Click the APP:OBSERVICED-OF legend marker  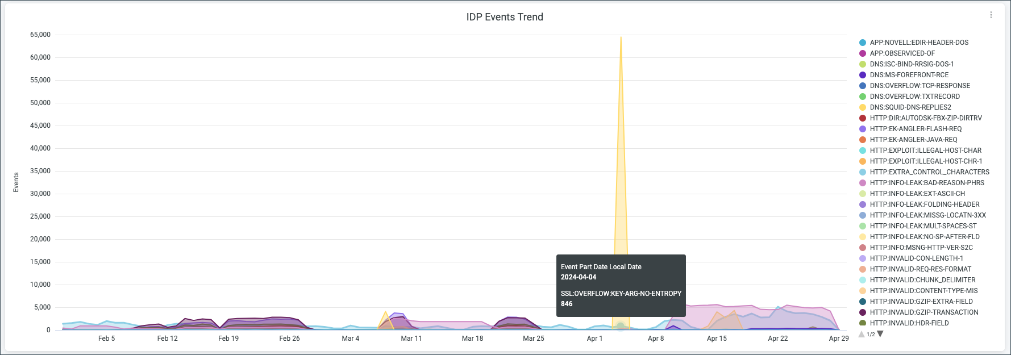(863, 53)
